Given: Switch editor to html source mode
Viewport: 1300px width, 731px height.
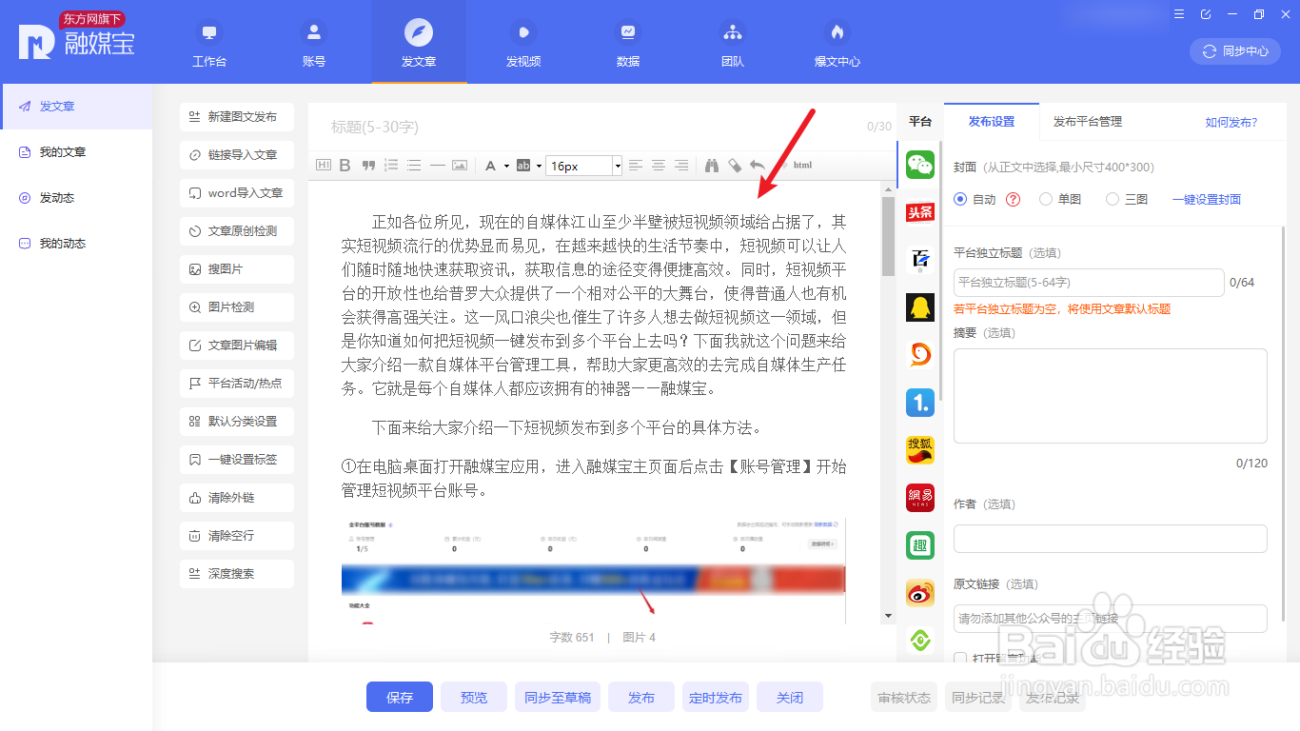Looking at the screenshot, I should tap(802, 166).
